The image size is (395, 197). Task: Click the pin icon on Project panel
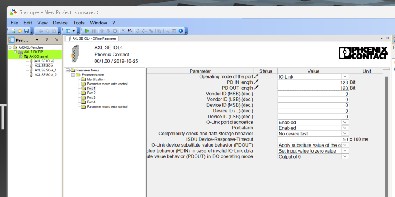tap(46, 40)
